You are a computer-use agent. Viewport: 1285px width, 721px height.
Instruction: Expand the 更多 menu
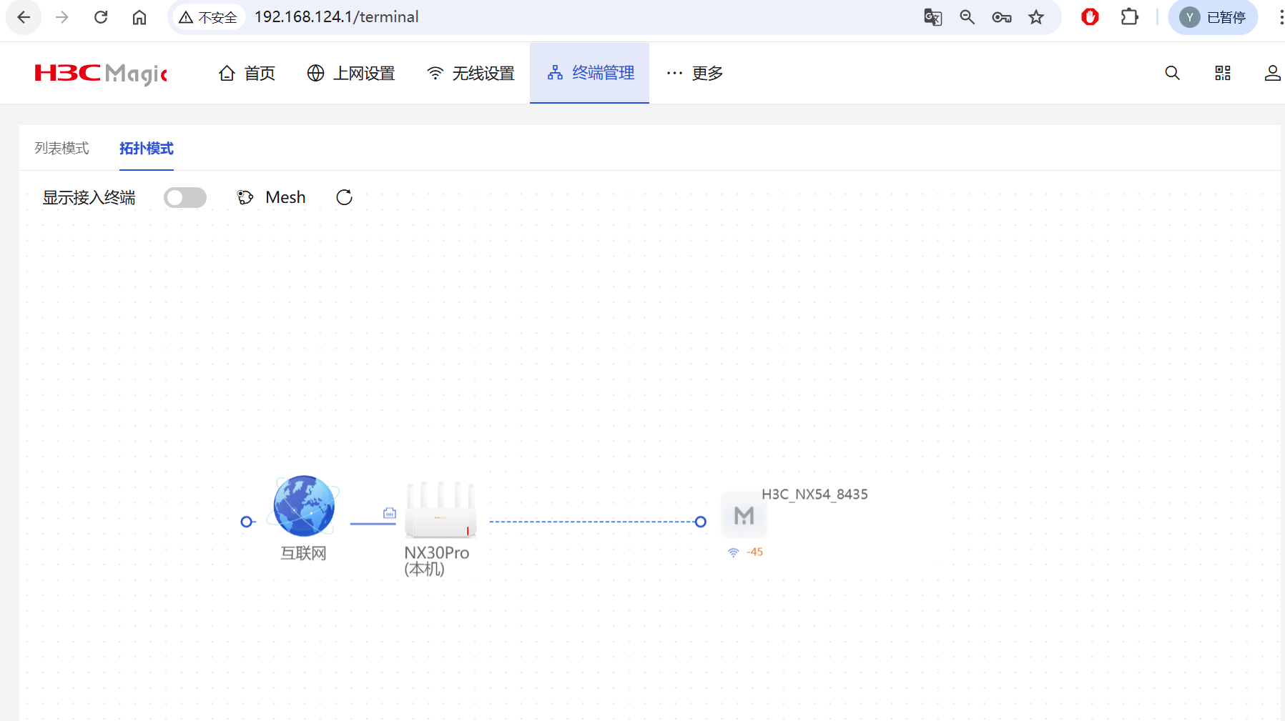[694, 74]
